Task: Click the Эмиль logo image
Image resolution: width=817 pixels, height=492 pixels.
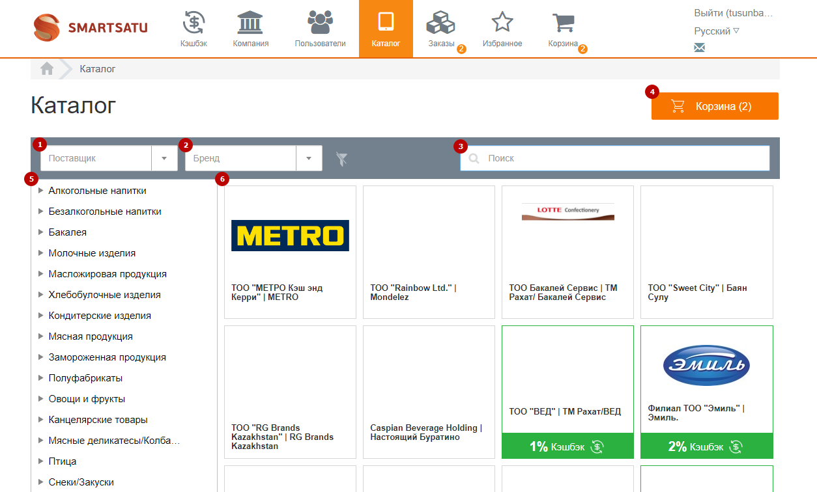Action: (x=706, y=365)
